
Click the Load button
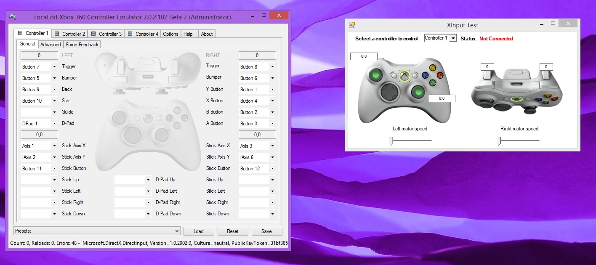pyautogui.click(x=199, y=231)
